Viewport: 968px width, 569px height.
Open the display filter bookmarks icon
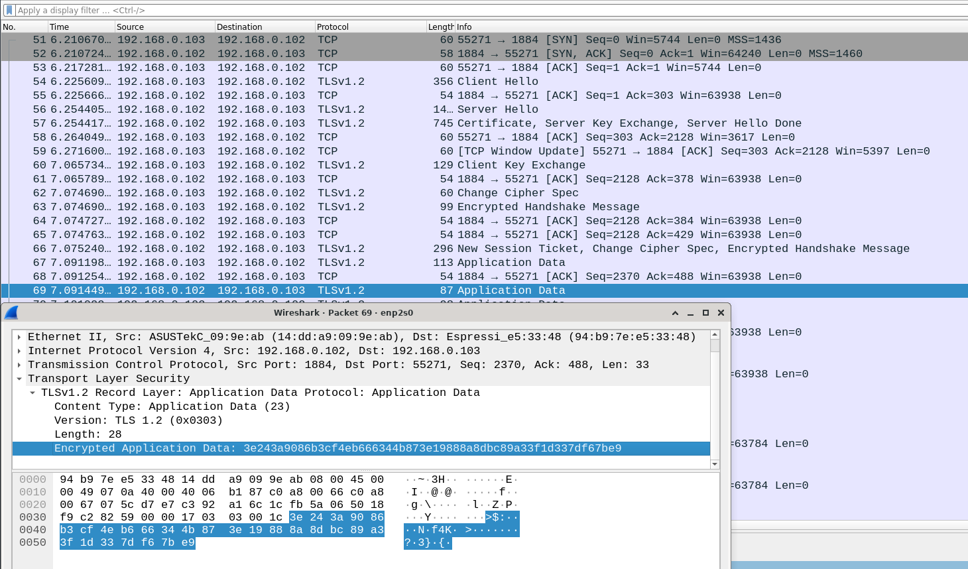click(9, 10)
